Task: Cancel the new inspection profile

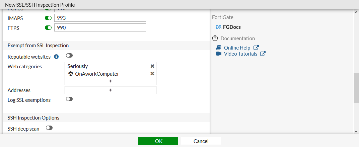Action: coord(201,141)
